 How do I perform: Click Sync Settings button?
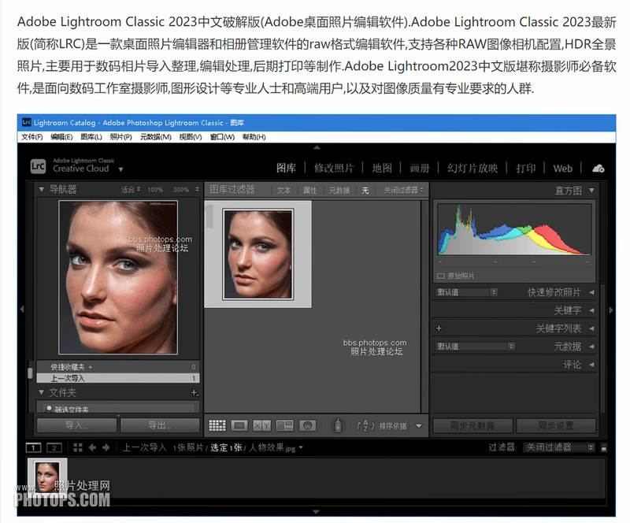point(556,425)
